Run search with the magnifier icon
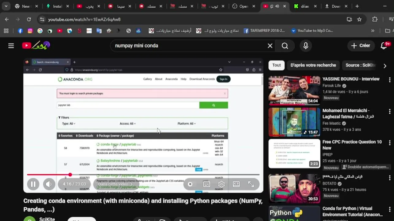 click(285, 46)
